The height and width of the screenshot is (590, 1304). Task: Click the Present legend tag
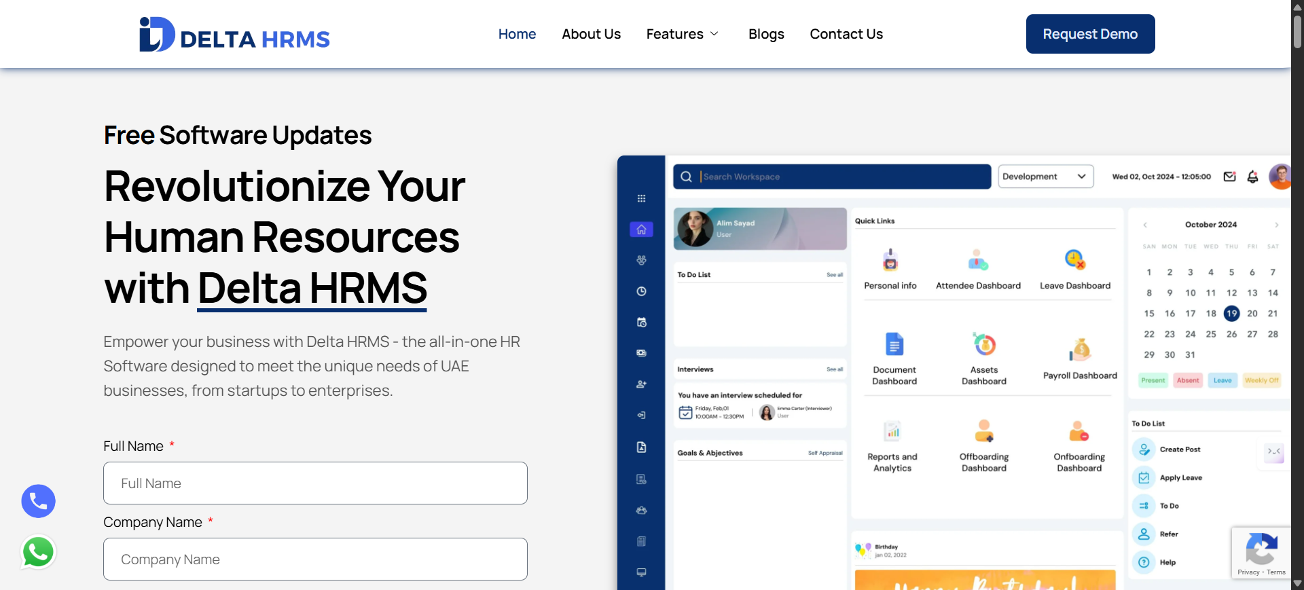click(x=1153, y=380)
